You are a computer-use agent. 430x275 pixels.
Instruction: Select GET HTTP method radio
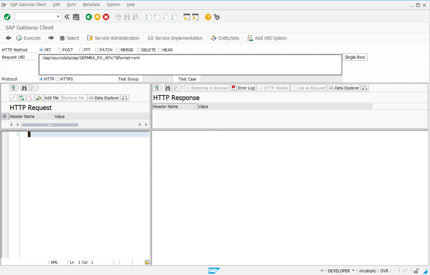click(x=41, y=50)
